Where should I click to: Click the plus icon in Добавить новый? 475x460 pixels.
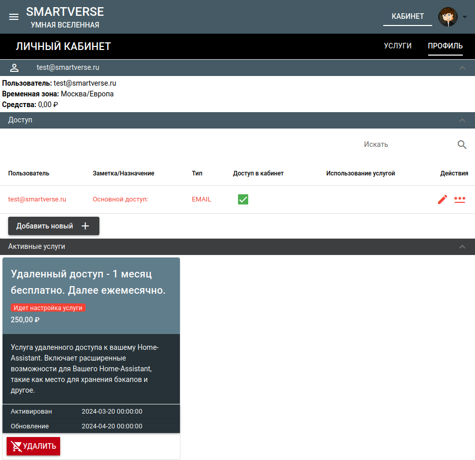[x=85, y=226]
